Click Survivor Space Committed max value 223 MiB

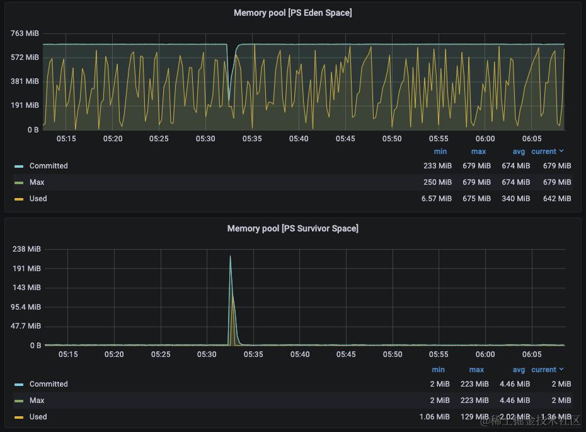pyautogui.click(x=474, y=384)
